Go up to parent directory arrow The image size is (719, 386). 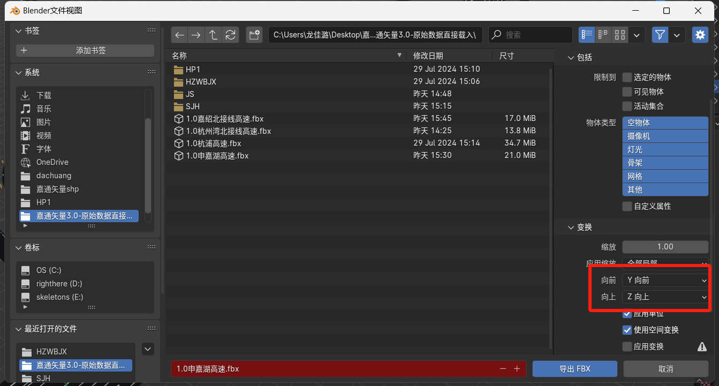(x=213, y=35)
